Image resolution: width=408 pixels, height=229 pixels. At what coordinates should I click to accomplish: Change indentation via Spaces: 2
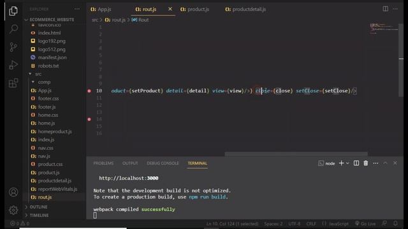[273, 223]
